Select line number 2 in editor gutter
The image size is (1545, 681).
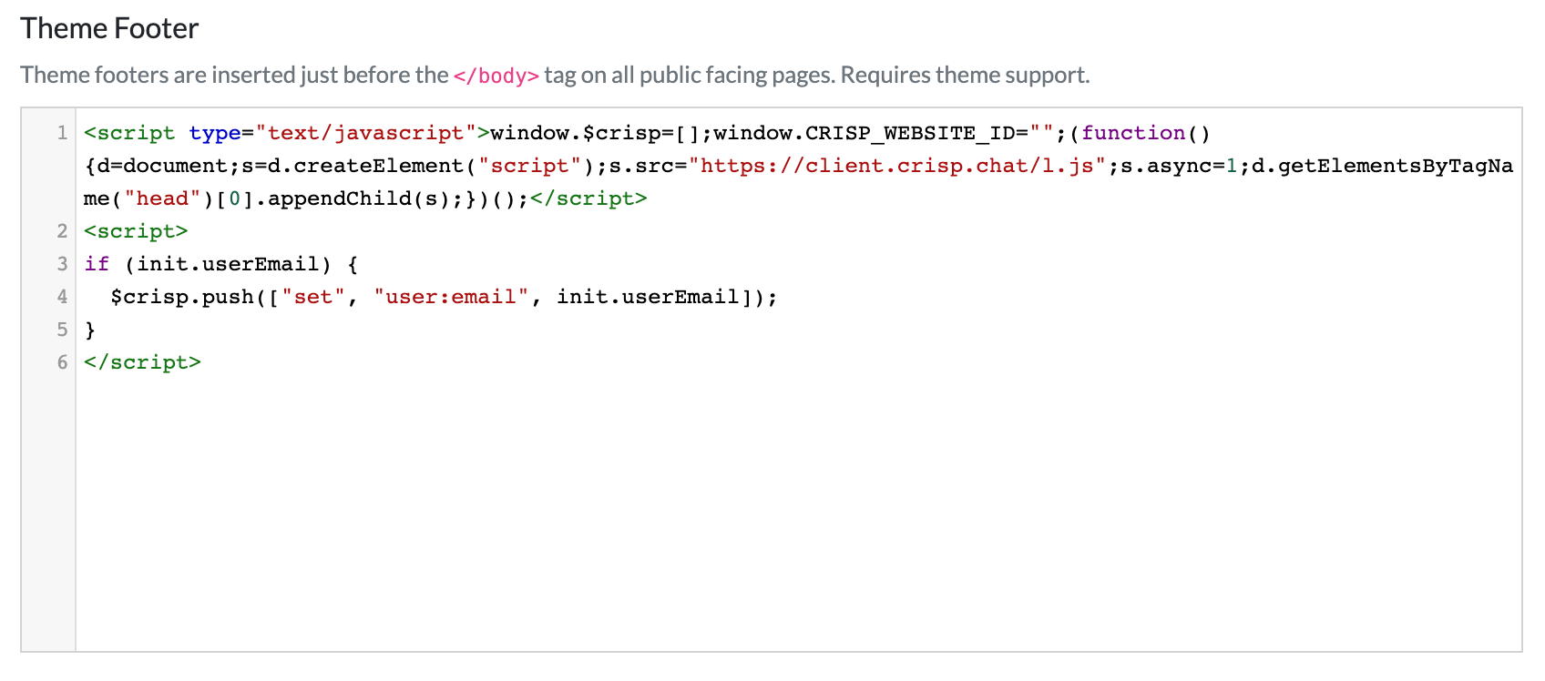click(62, 231)
